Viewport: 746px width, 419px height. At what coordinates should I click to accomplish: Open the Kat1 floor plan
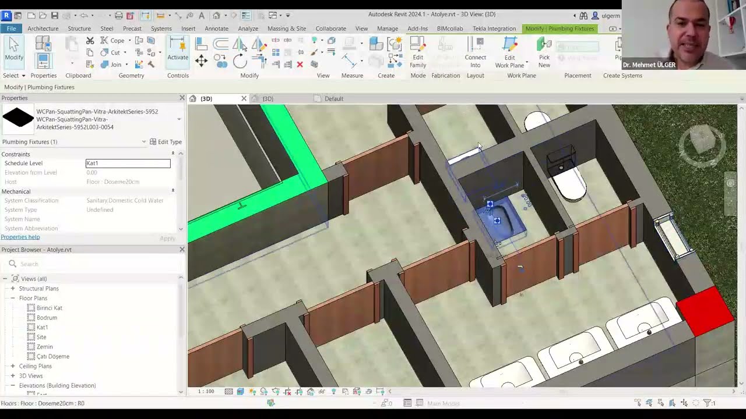click(x=42, y=327)
